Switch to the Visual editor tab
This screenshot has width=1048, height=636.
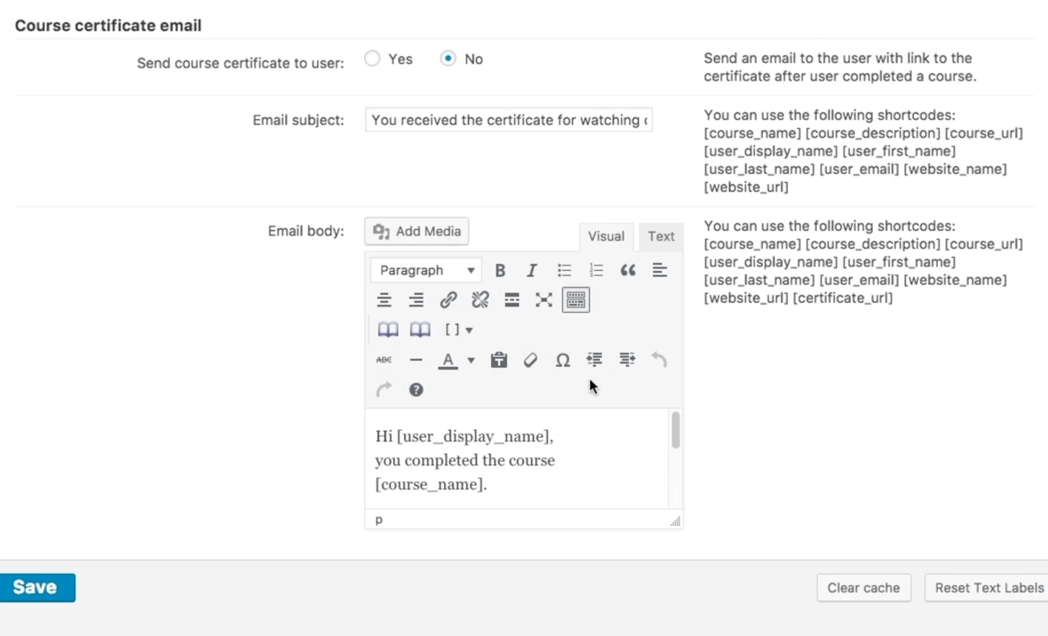coord(606,236)
